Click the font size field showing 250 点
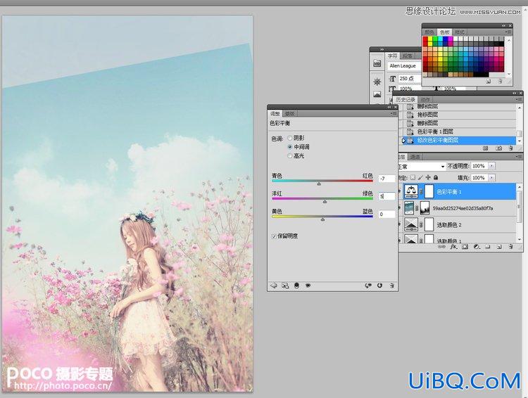Screen dimensions: 528x398 [410, 78]
